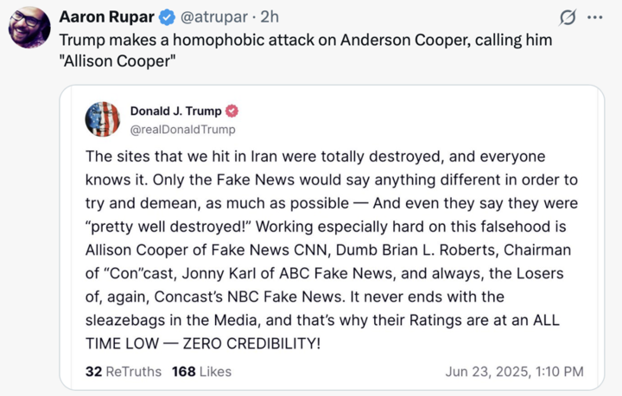Open the Grok slashed-circle icon
The image size is (622, 396).
[568, 16]
